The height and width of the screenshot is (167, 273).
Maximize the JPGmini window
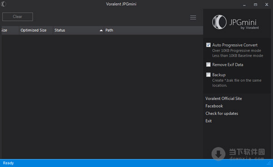coord(255,5)
